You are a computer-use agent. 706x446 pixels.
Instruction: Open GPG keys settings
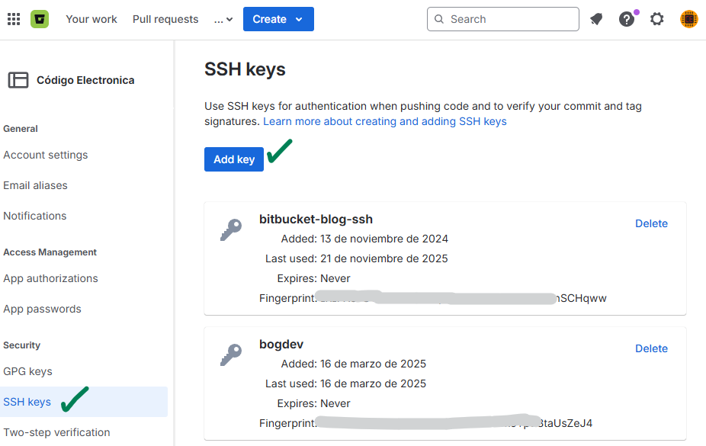tap(27, 371)
